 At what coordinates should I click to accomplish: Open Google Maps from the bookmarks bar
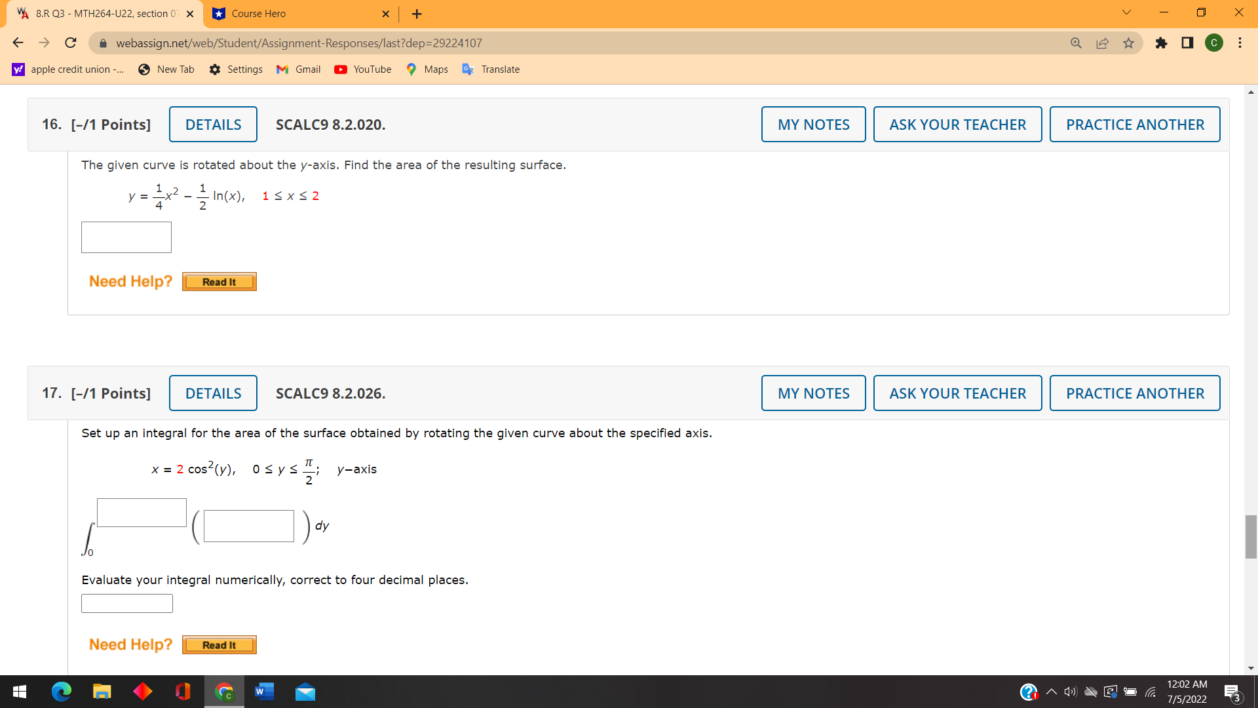(427, 69)
